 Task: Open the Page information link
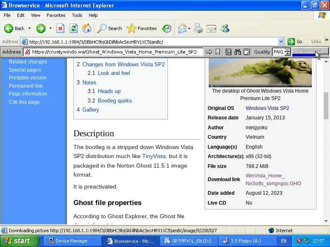point(28,94)
